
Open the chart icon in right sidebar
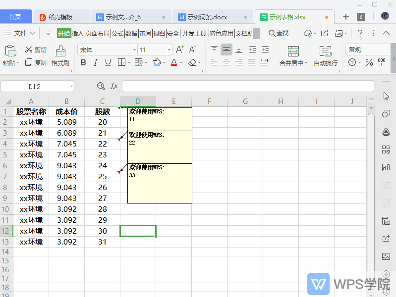[x=386, y=167]
